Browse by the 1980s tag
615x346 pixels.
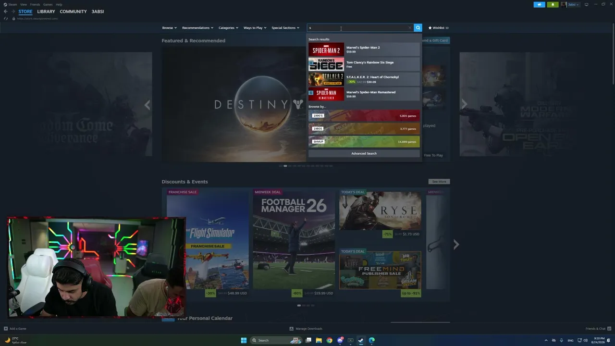point(364,129)
